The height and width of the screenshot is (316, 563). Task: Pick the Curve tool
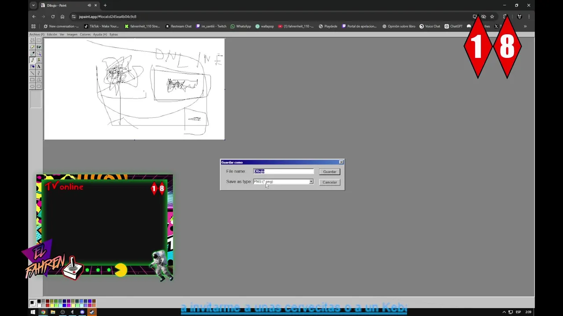pos(39,73)
